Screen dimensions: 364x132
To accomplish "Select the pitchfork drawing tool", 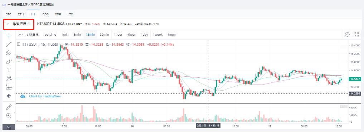I will 9,53.
